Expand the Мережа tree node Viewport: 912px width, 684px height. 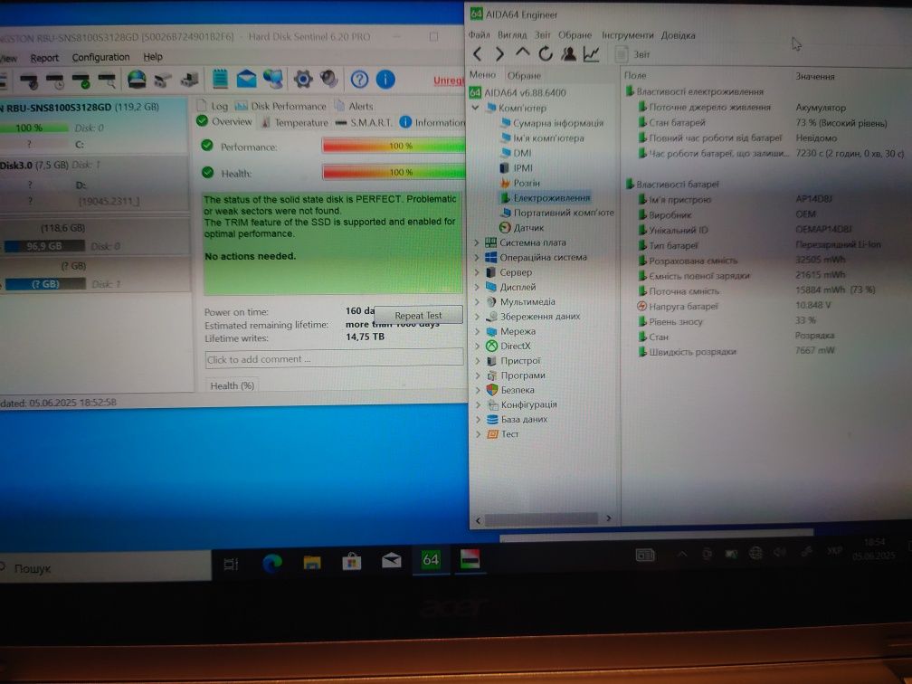pos(476,331)
